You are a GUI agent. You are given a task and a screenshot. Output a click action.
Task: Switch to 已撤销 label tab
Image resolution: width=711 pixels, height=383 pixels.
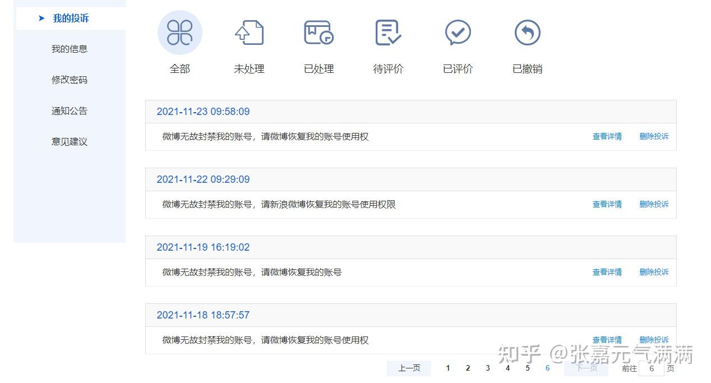[528, 69]
